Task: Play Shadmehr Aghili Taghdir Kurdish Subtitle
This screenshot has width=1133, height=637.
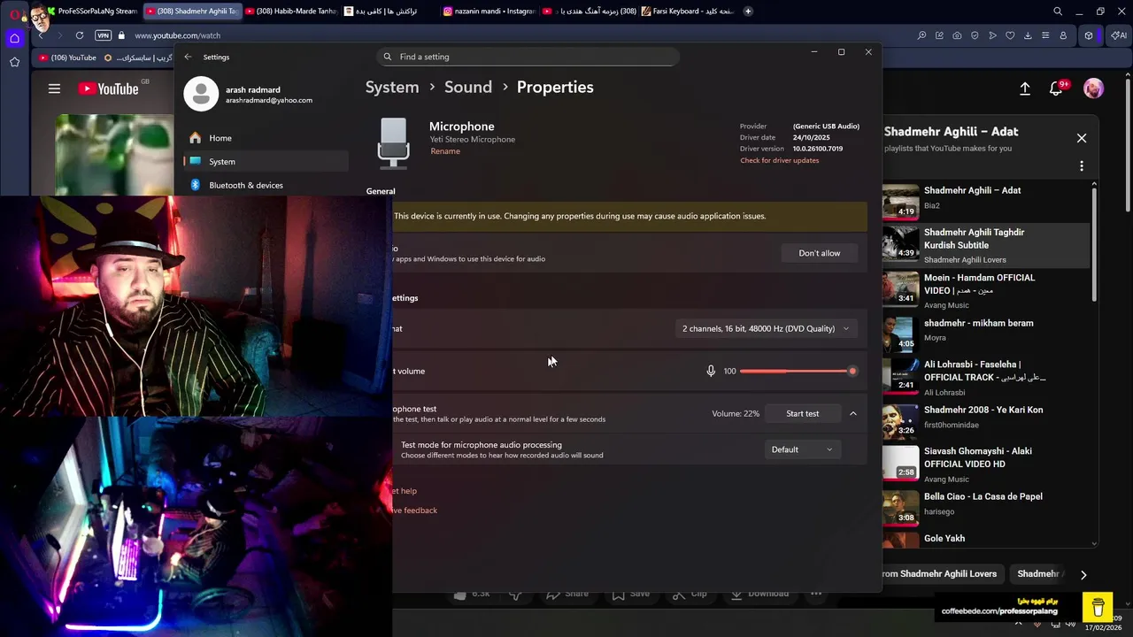Action: (x=985, y=245)
